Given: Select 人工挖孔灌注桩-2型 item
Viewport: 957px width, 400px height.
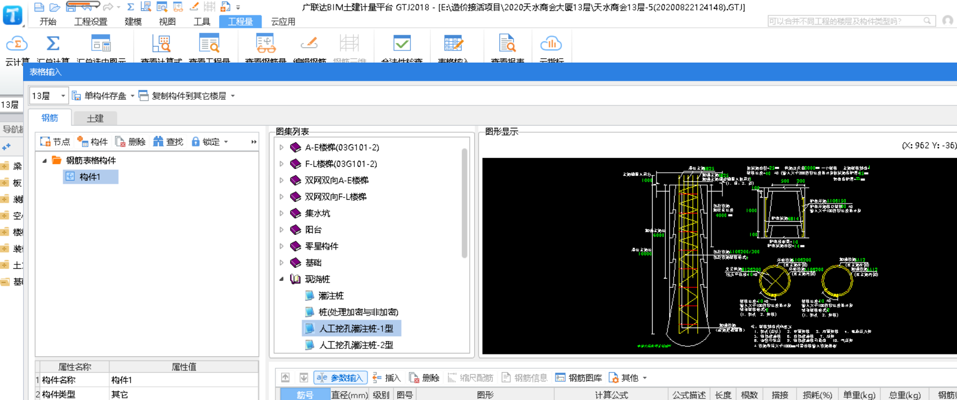Looking at the screenshot, I should (x=356, y=345).
